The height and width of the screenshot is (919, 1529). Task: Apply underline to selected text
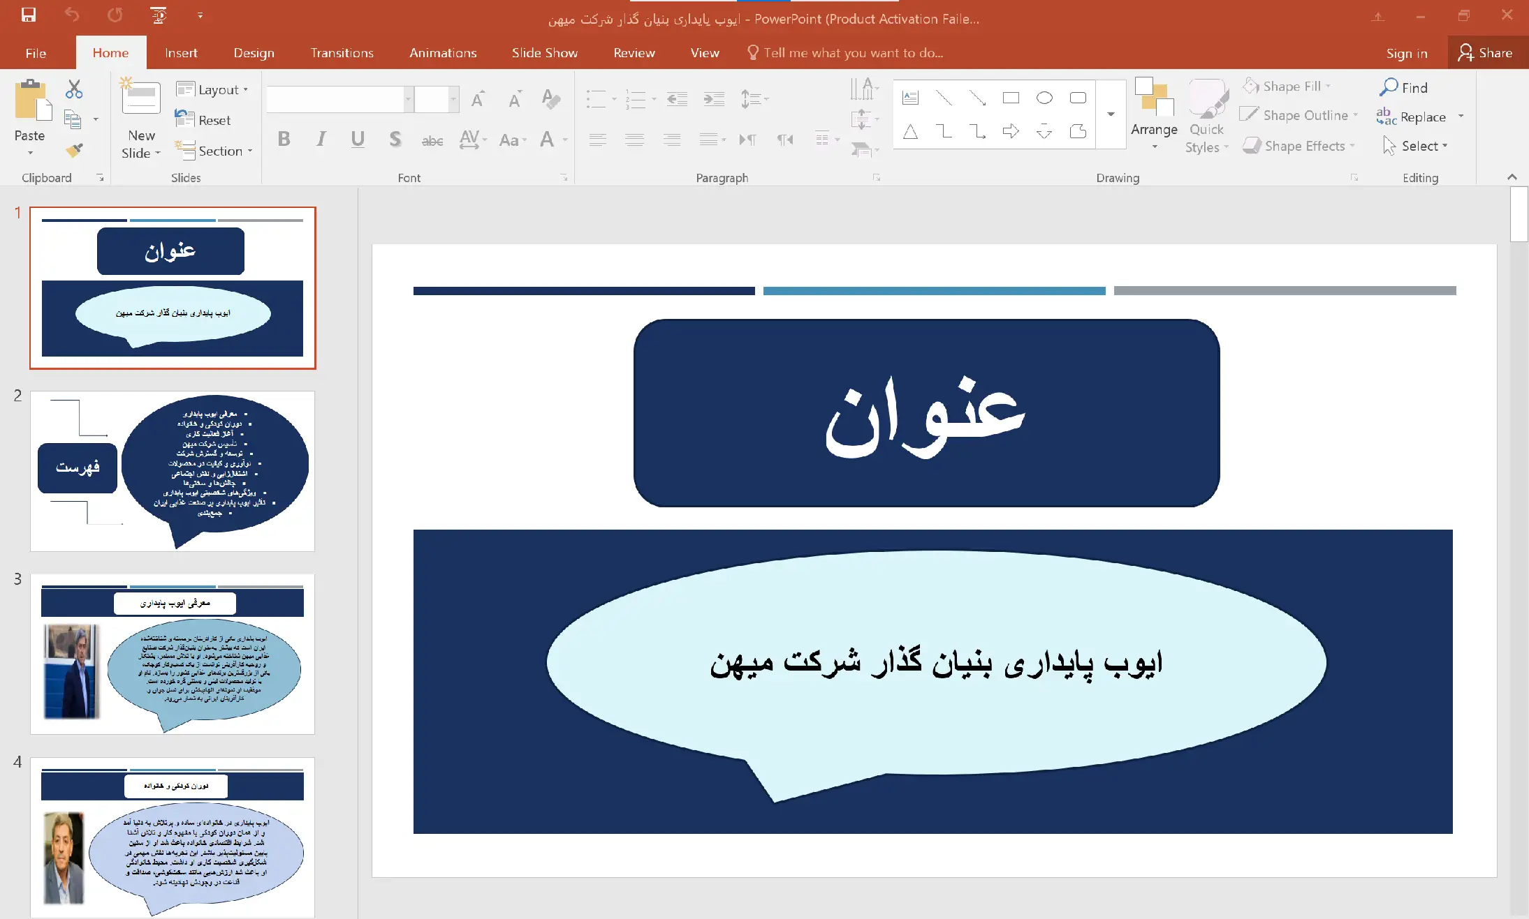point(357,140)
